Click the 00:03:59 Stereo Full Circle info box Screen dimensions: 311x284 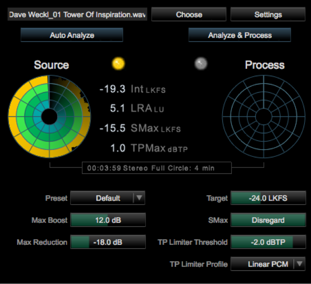click(157, 168)
